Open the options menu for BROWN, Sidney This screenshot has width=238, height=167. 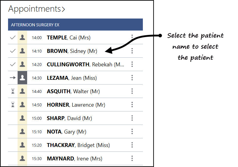132,51
